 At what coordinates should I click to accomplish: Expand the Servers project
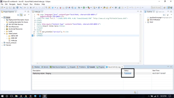point(2,45)
